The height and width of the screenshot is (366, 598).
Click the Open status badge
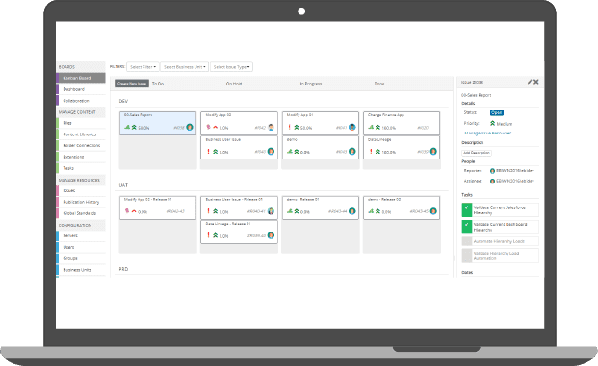point(497,112)
